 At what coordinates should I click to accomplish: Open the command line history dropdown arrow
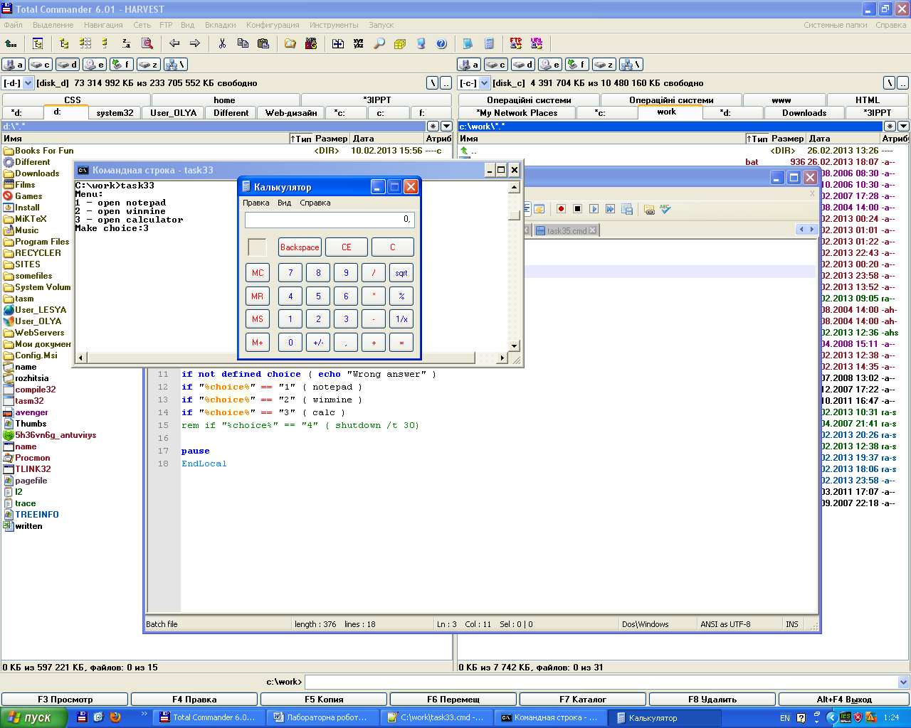[904, 682]
